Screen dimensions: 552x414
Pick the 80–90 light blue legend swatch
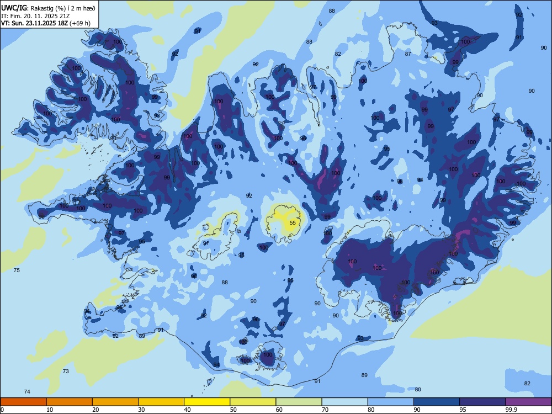tap(390, 402)
